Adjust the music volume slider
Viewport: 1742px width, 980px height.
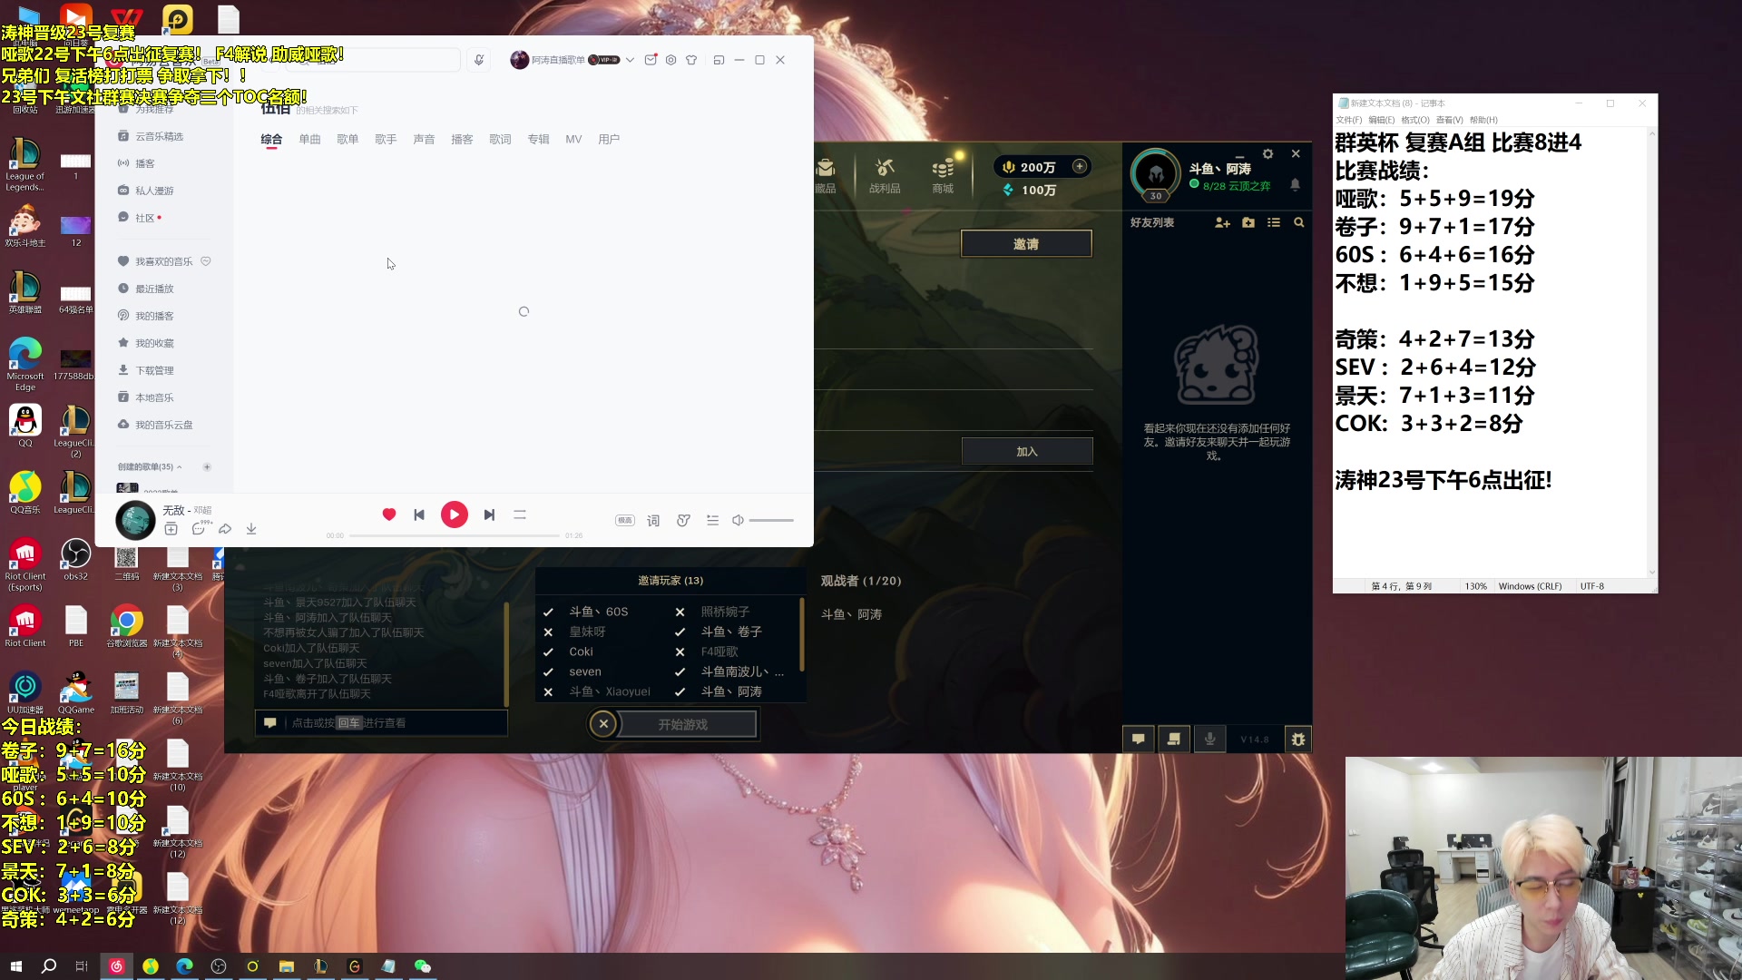point(771,521)
